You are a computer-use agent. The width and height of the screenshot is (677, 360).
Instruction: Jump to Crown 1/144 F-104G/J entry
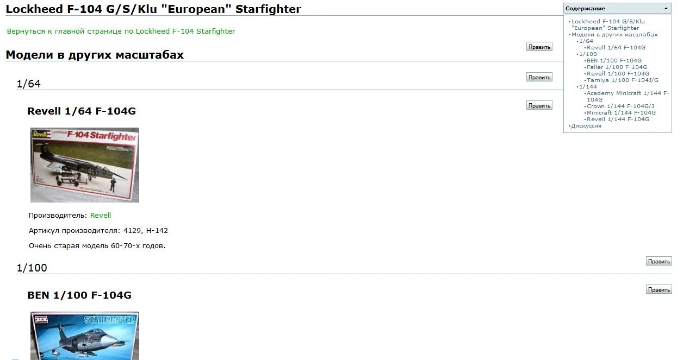(620, 106)
